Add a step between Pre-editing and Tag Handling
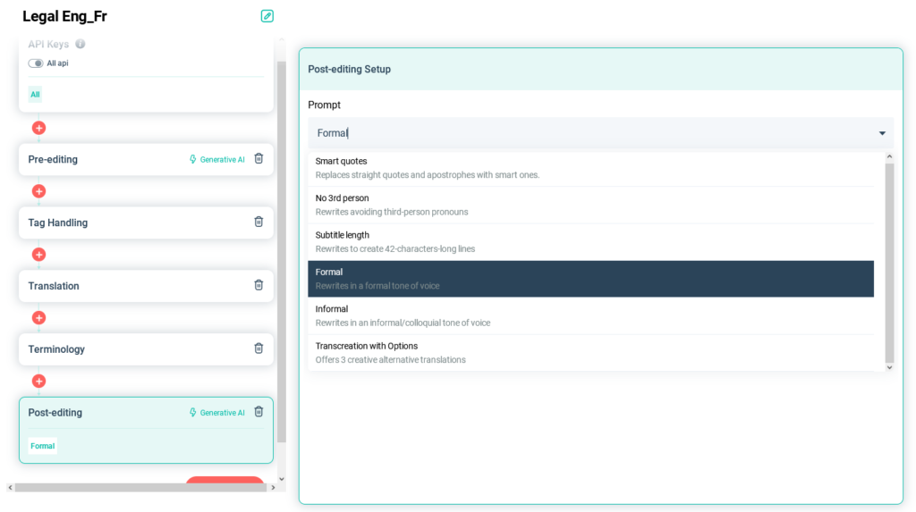Image resolution: width=916 pixels, height=512 pixels. 38,191
